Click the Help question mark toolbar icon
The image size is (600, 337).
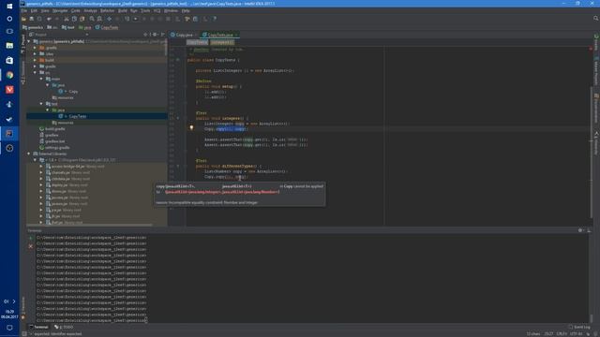(x=215, y=19)
